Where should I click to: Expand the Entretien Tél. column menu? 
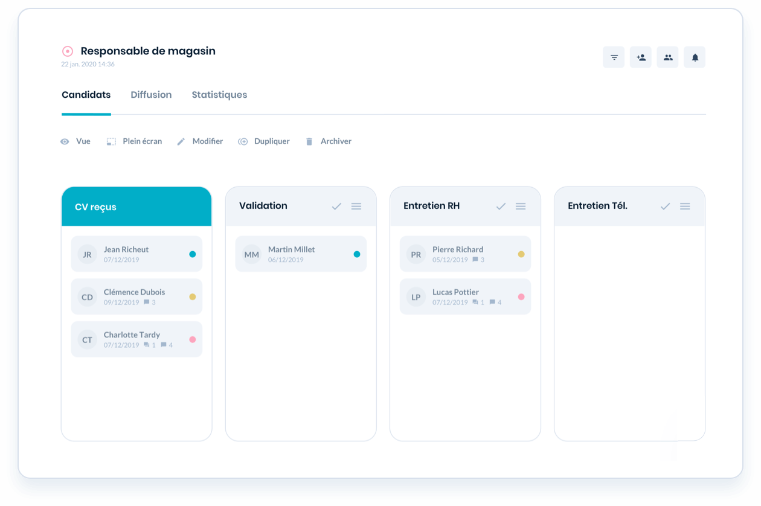coord(685,207)
